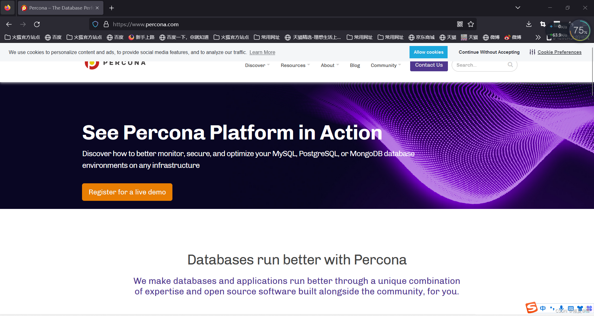Take a screenshot with the crop icon
The height and width of the screenshot is (316, 594).
point(543,24)
